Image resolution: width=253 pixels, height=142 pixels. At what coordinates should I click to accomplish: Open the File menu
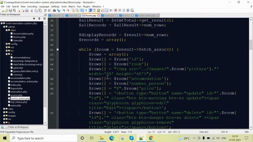pos(3,6)
